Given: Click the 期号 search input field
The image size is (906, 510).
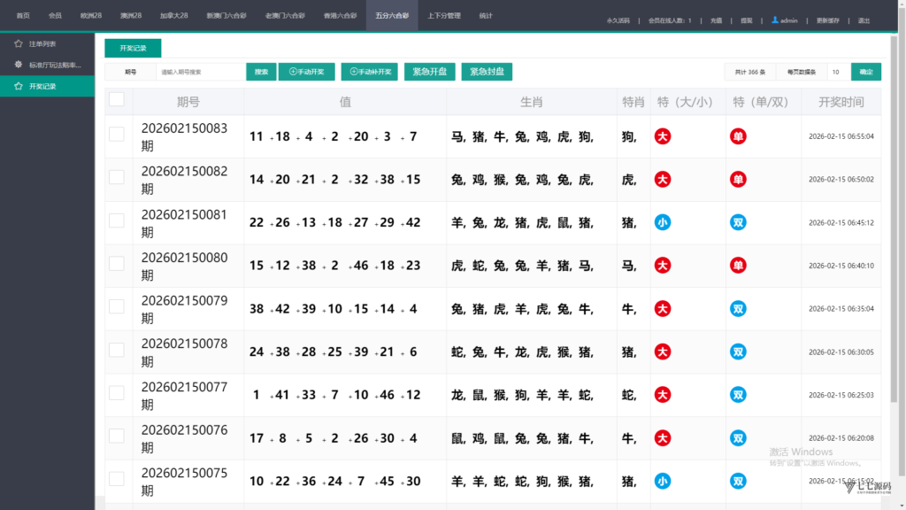Looking at the screenshot, I should point(199,73).
